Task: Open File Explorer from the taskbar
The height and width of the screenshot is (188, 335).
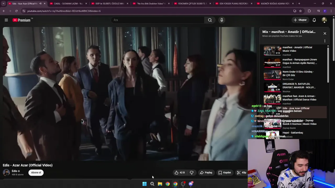Action: coord(160,184)
